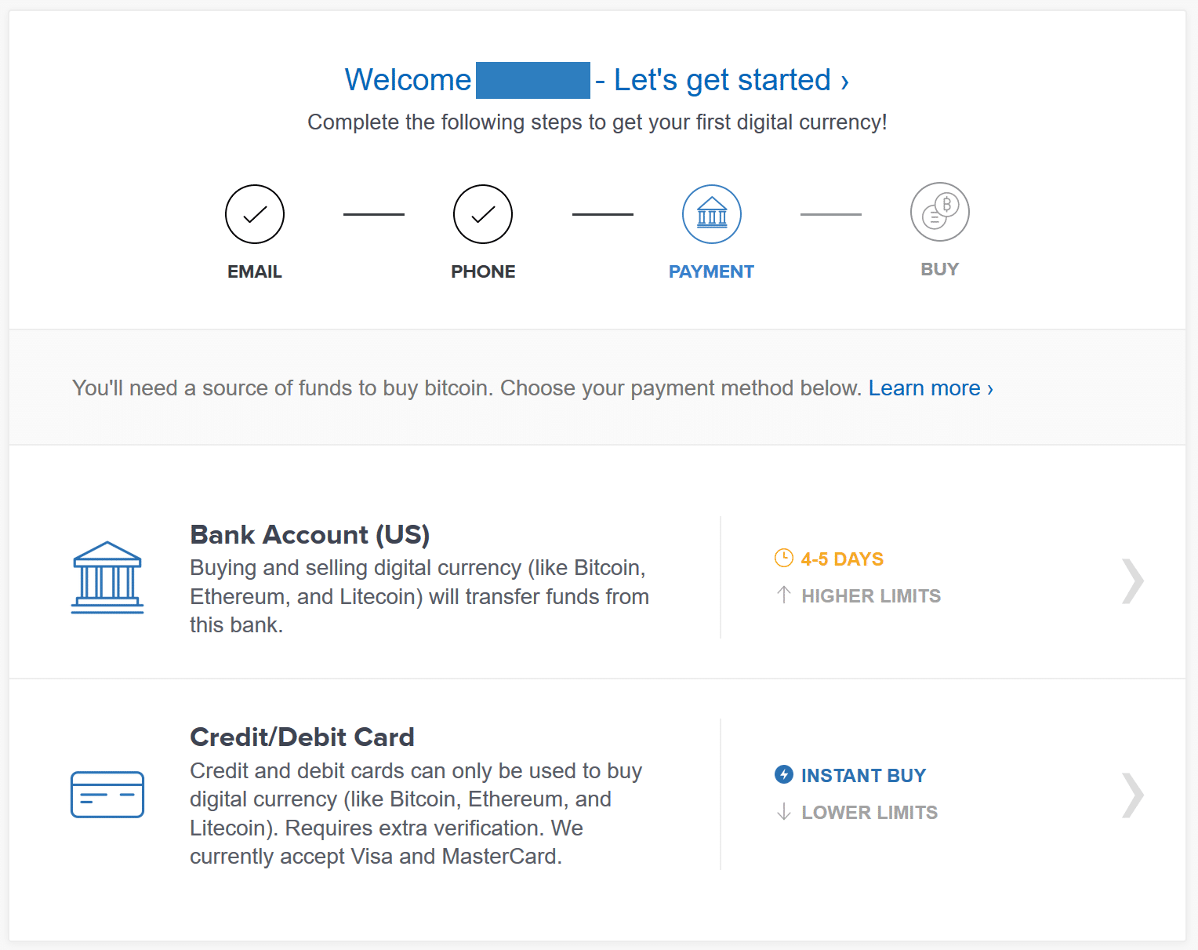Click the clock icon next to 4-5 DAYS
This screenshot has width=1198, height=950.
click(783, 558)
